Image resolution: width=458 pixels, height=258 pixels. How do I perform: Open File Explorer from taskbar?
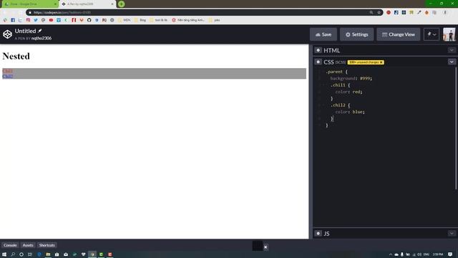click(x=48, y=254)
